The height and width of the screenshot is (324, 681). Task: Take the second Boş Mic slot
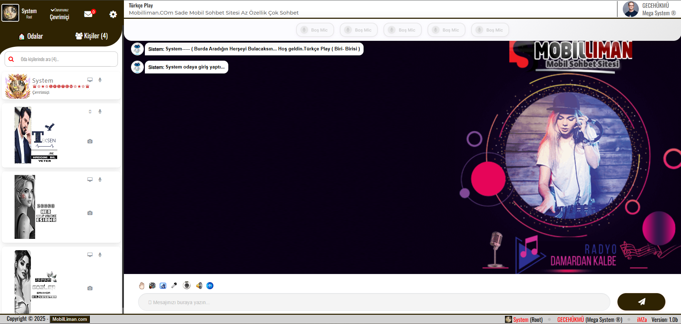359,30
